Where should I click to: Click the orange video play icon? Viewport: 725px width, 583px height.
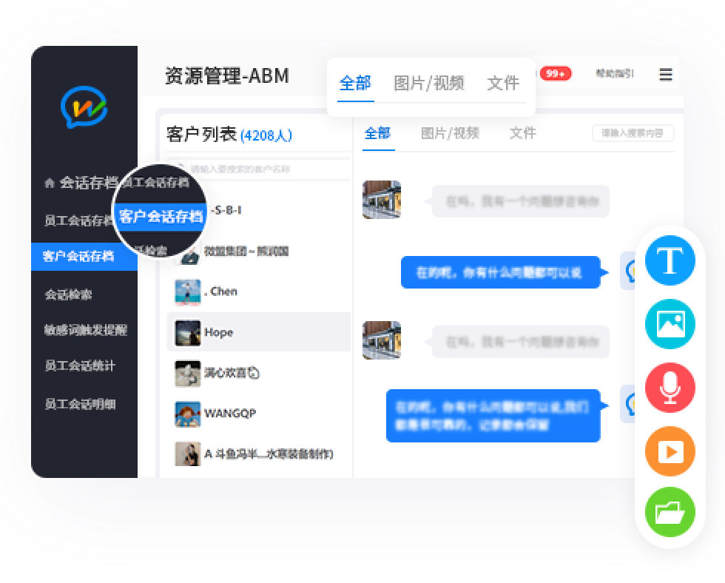(x=670, y=451)
